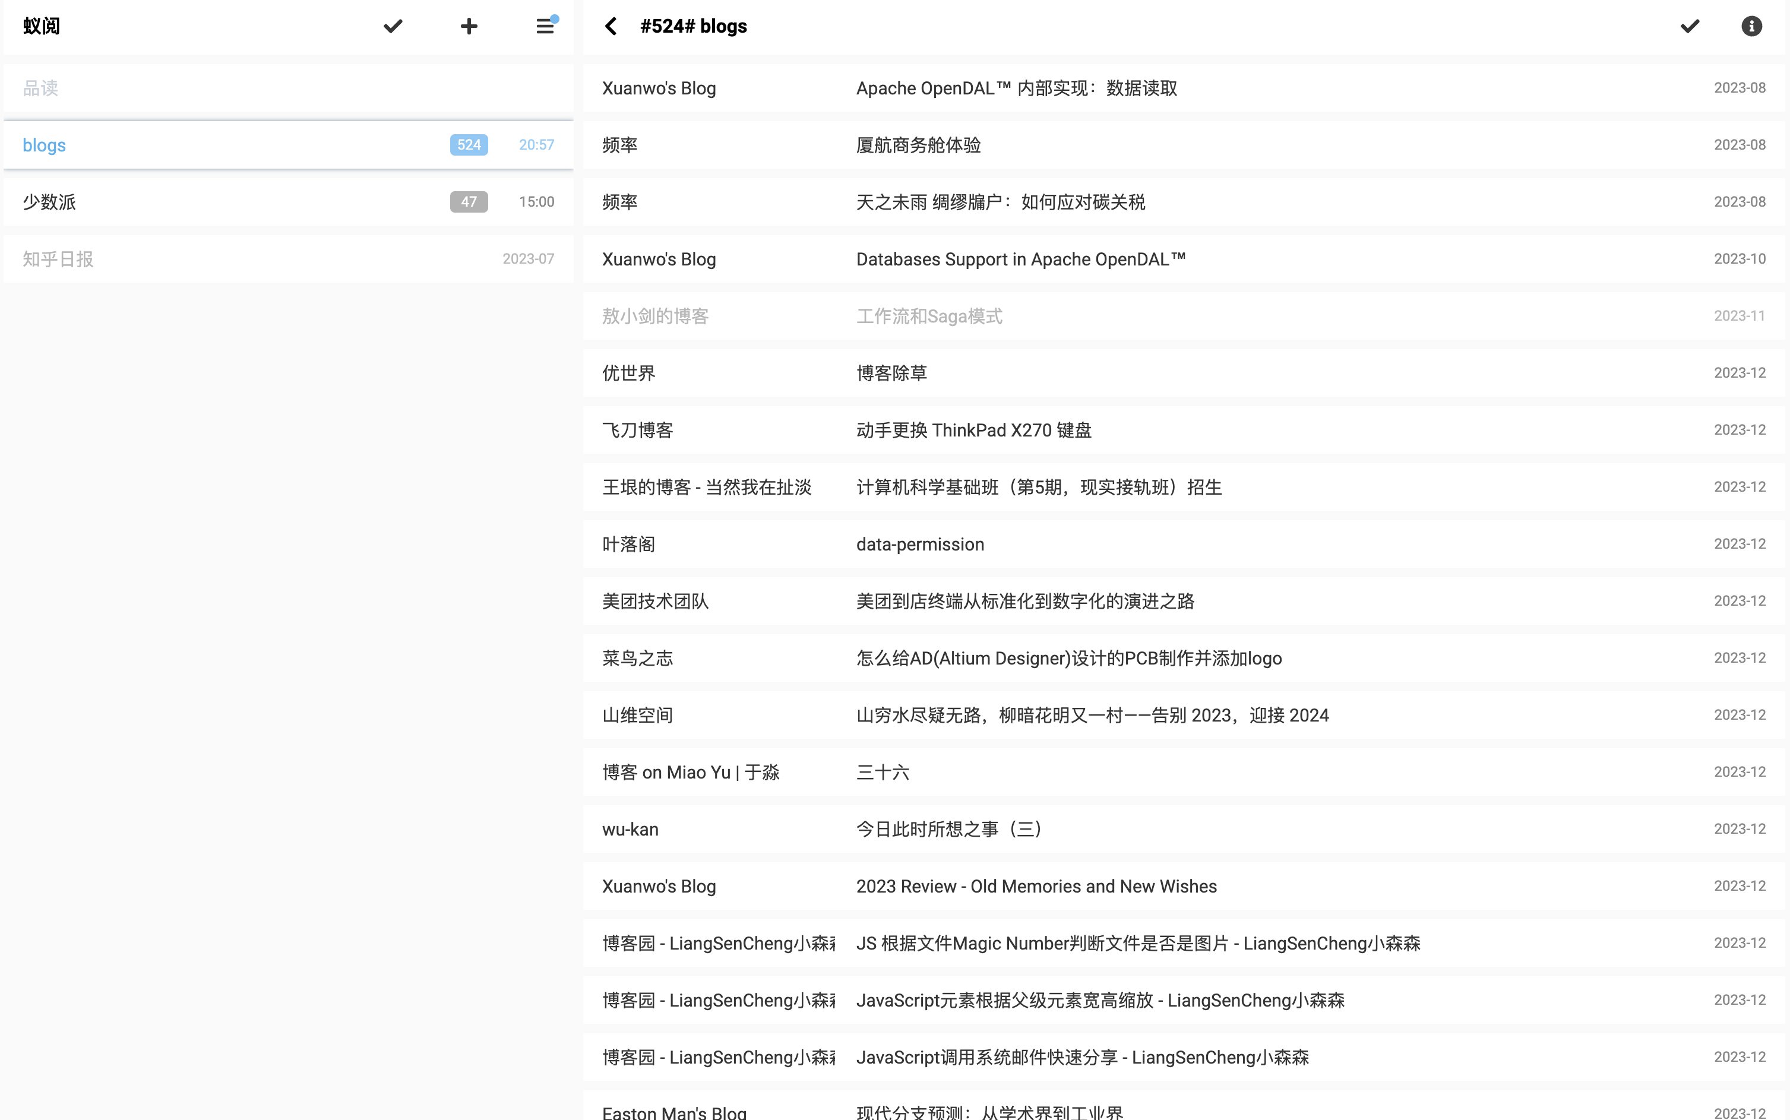Click feed name 山维空间
This screenshot has height=1120, width=1790.
point(638,716)
